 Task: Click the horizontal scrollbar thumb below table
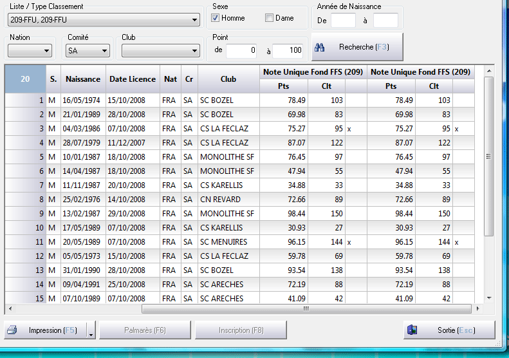point(308,308)
